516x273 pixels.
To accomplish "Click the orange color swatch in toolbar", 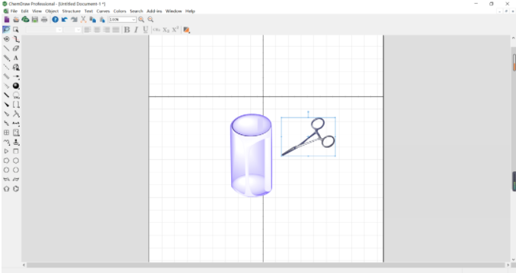I will pos(186,30).
